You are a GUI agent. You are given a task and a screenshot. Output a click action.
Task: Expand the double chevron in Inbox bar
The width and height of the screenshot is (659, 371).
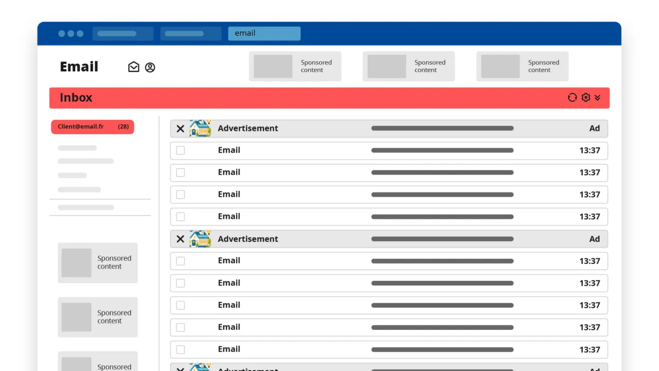click(x=597, y=97)
